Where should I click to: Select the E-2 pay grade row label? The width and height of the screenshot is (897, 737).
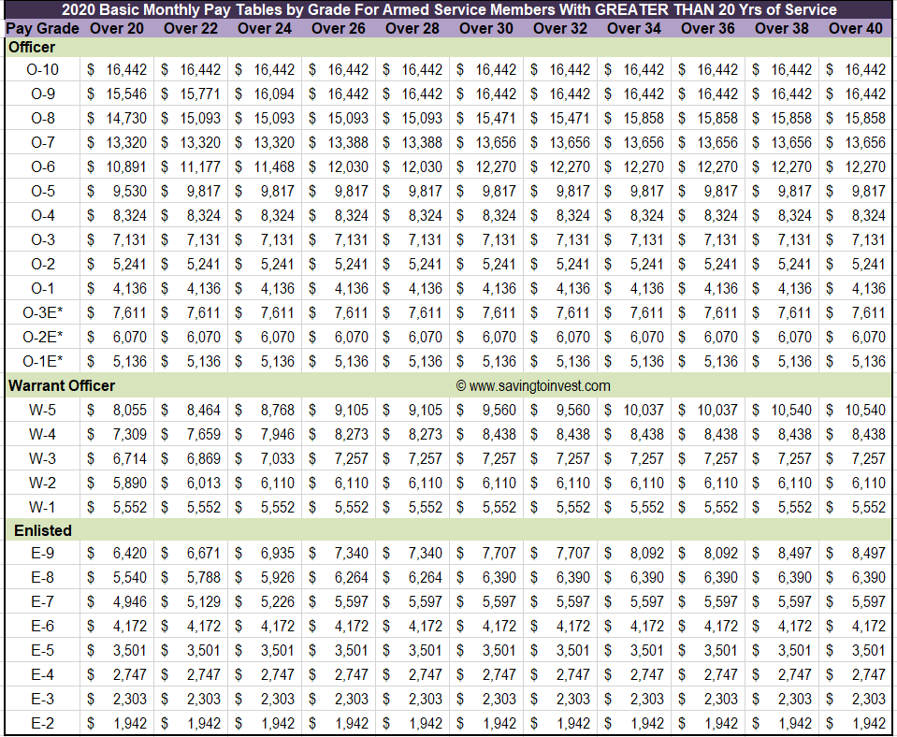(x=42, y=723)
